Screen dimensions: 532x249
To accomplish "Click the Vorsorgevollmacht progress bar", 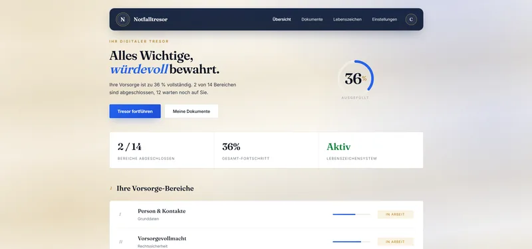I will [x=351, y=242].
